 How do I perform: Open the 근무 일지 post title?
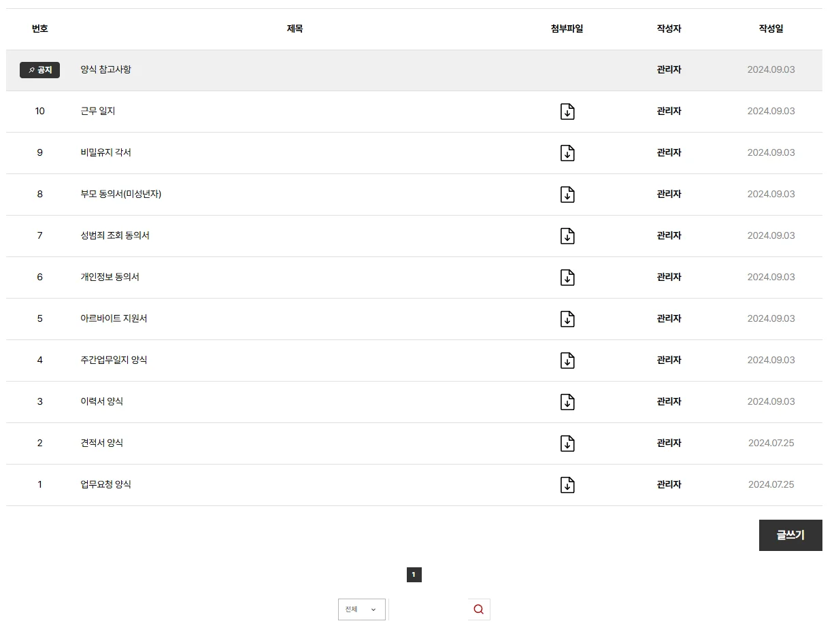[x=97, y=111]
